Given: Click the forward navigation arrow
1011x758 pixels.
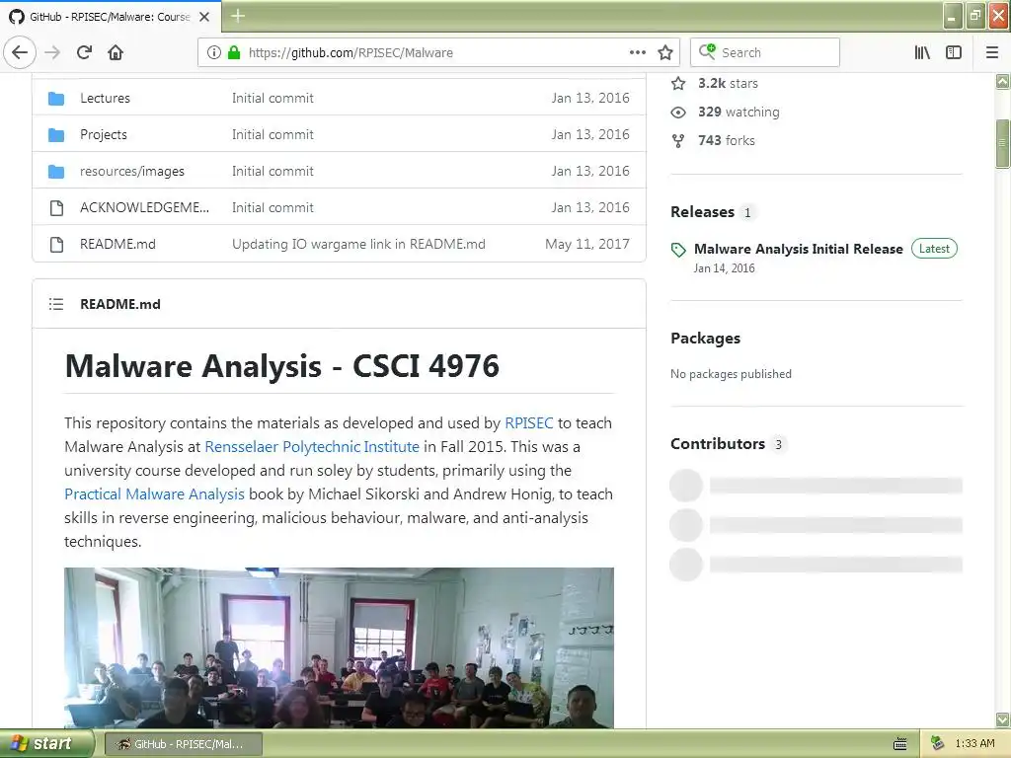Looking at the screenshot, I should pos(52,52).
